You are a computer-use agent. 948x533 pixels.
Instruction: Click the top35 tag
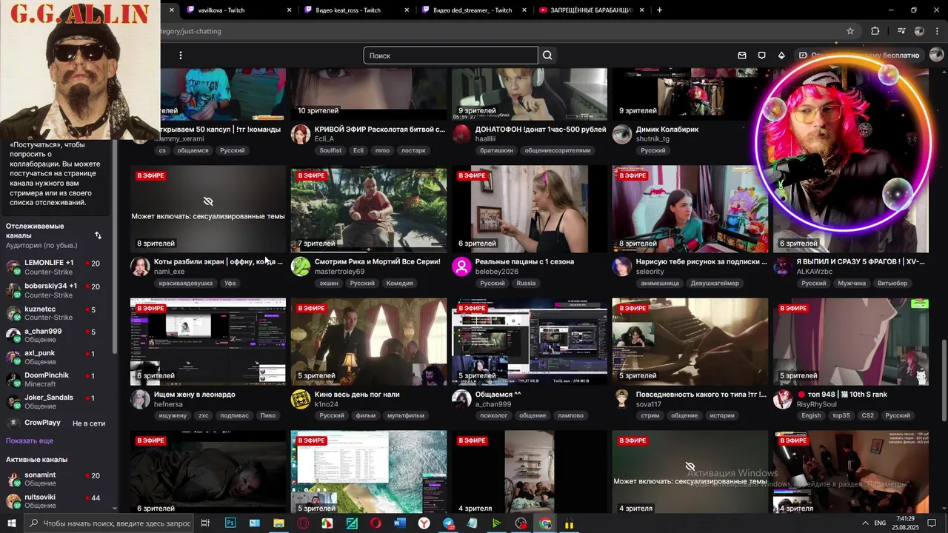point(841,415)
